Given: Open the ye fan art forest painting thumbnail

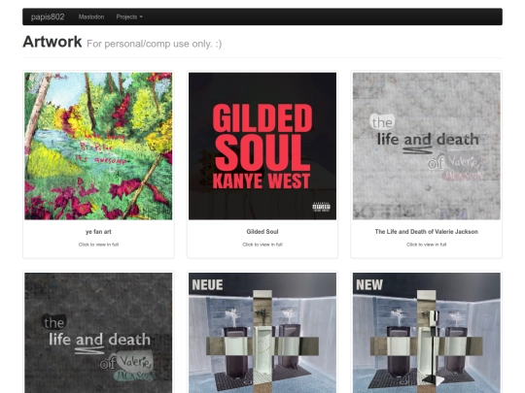Looking at the screenshot, I should pos(98,146).
